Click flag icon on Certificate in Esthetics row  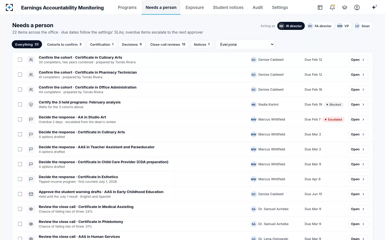31,179
